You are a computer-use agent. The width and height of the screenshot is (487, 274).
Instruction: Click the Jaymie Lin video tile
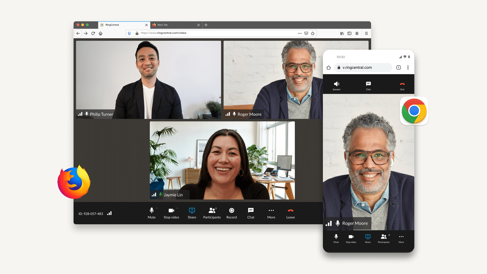[222, 160]
